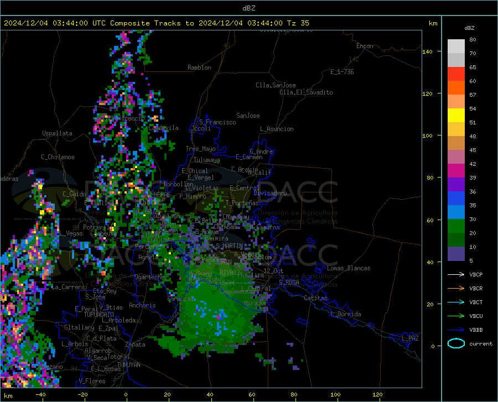Click the Clla.SanJose label
This screenshot has width=498, height=402.
pos(276,85)
